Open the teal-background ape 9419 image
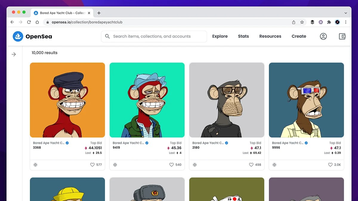This screenshot has height=201, width=358. tap(147, 100)
